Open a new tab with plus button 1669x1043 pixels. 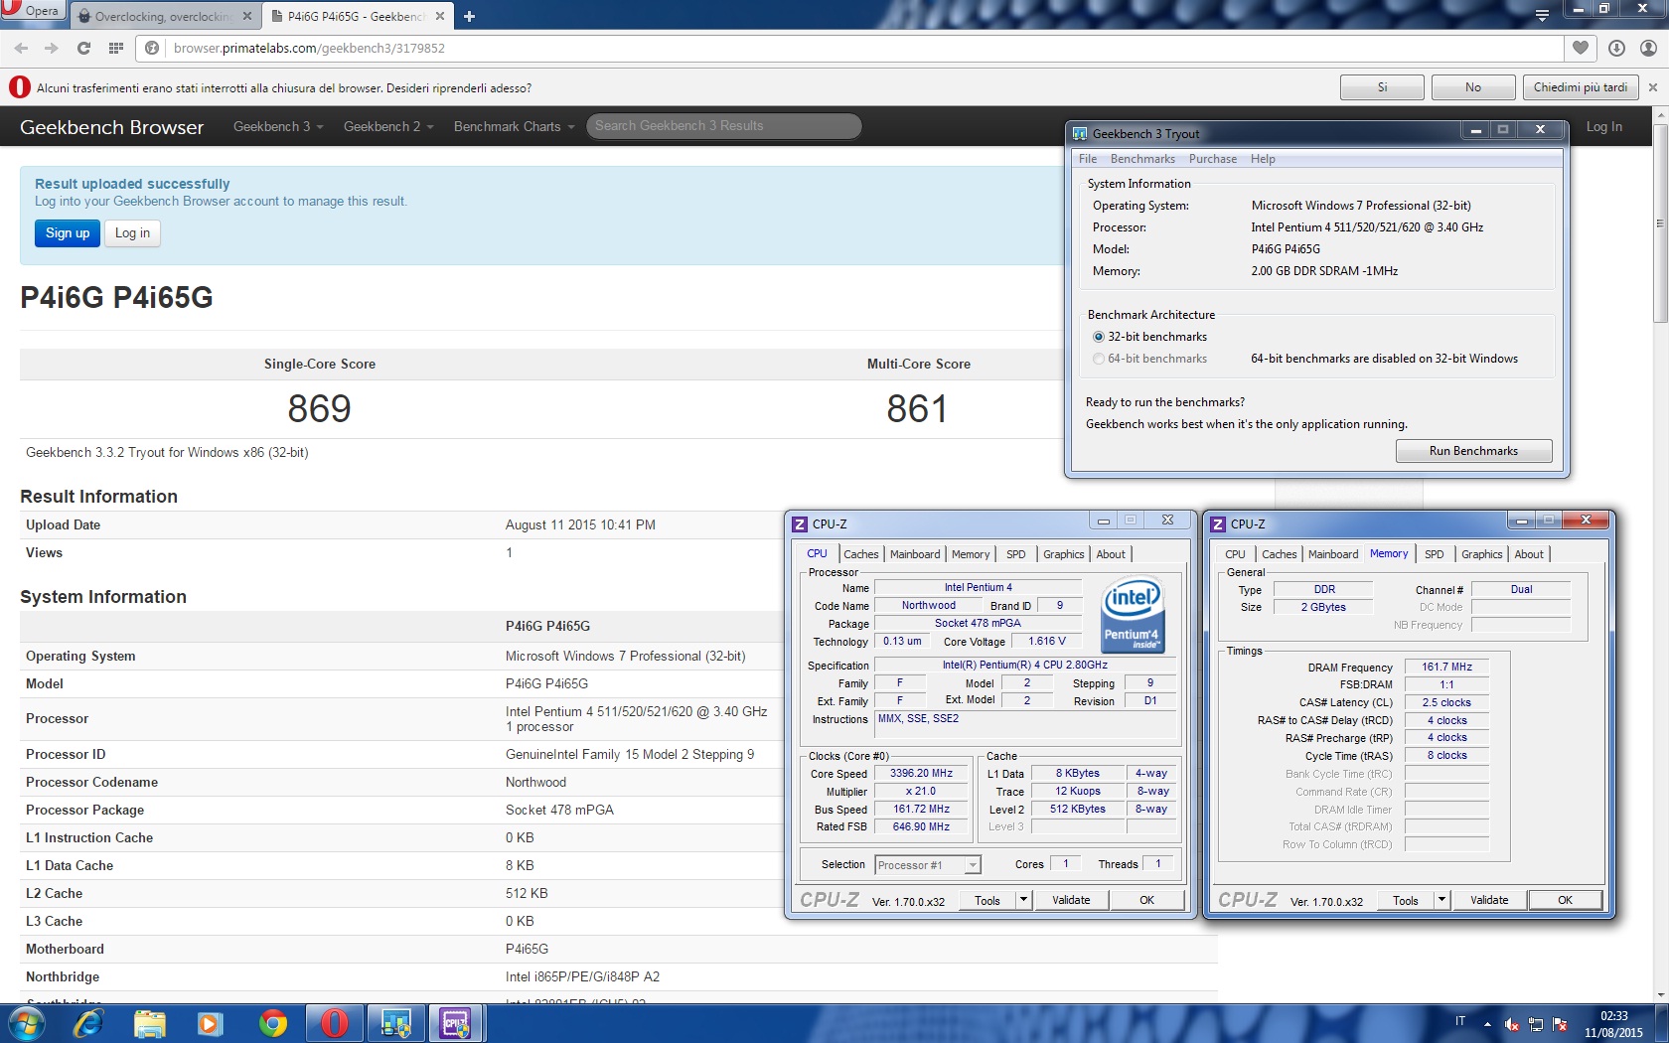coord(470,16)
